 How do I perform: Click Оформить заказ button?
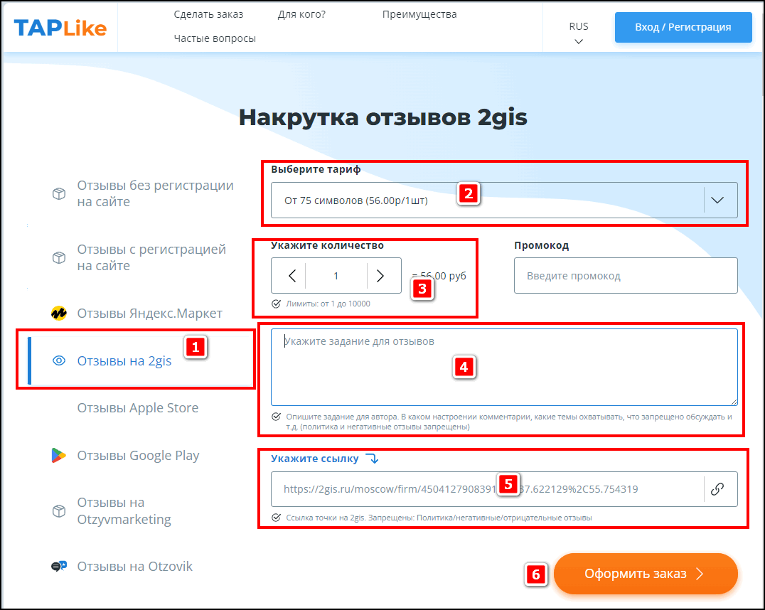tap(646, 574)
